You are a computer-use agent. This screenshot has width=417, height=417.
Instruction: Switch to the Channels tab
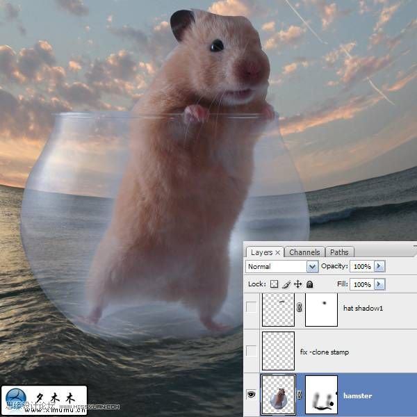(x=304, y=252)
